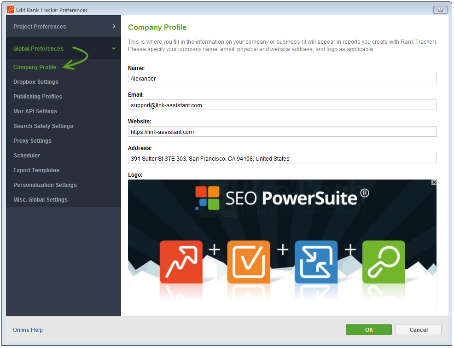The height and width of the screenshot is (348, 454).
Task: Open Proxy Settings page
Action: tap(32, 141)
